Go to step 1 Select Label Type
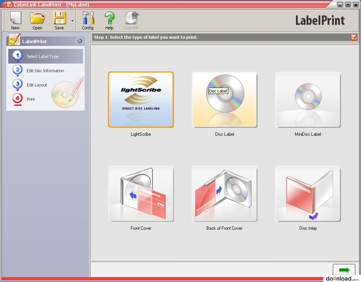Viewport: 361px width, 282px height. pyautogui.click(x=46, y=56)
